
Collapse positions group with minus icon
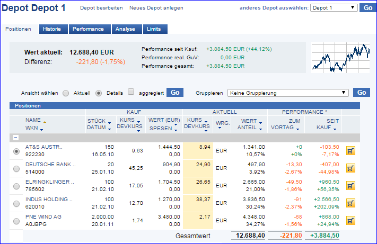click(16, 137)
